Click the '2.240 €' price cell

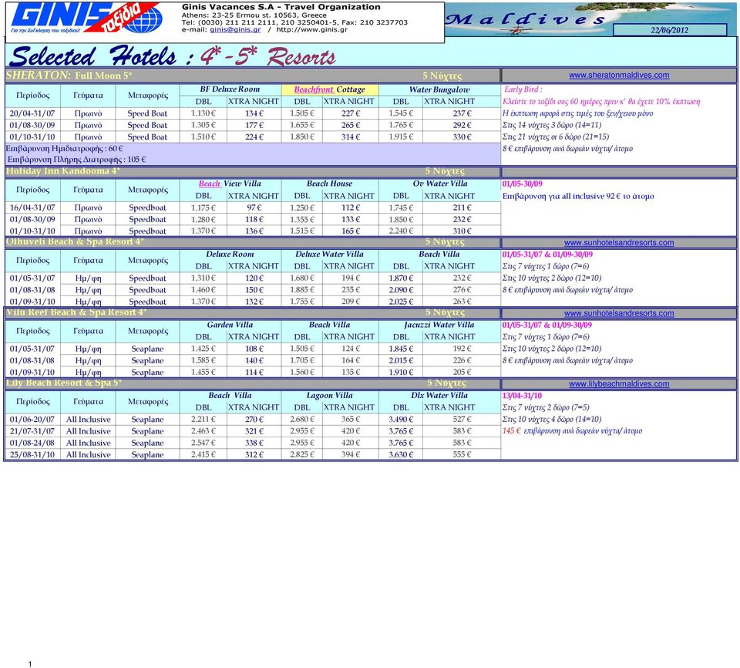(401, 231)
